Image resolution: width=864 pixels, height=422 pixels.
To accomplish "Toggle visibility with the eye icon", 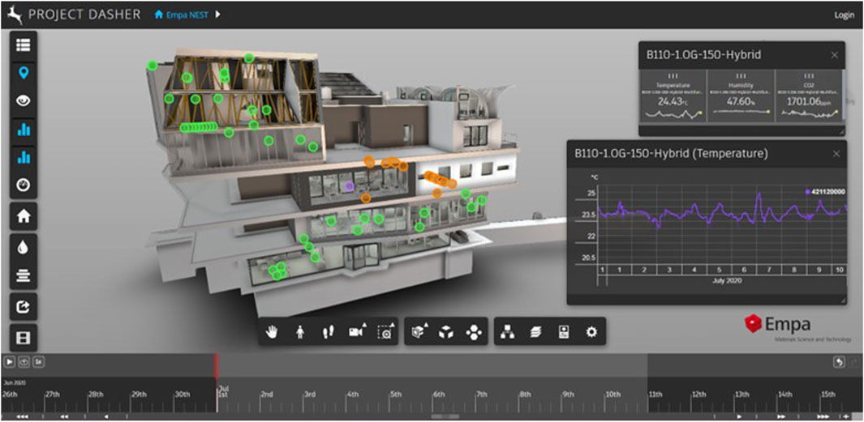I will pos(24,101).
